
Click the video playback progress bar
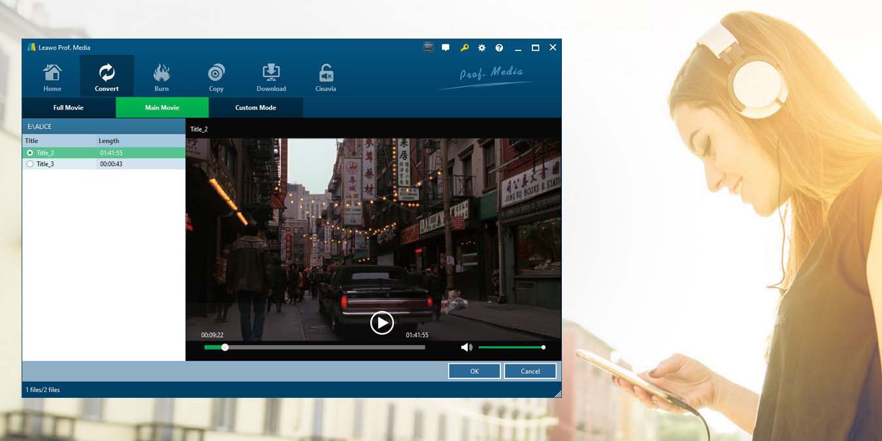314,348
